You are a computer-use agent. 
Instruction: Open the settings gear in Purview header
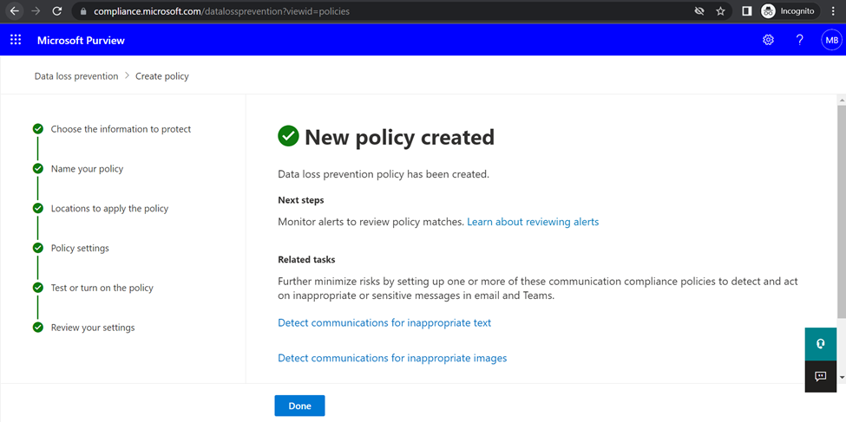768,40
